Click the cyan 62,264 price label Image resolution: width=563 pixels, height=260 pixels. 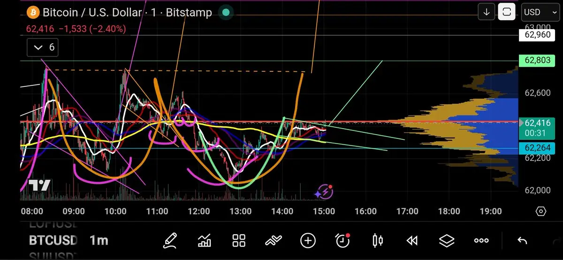(538, 149)
